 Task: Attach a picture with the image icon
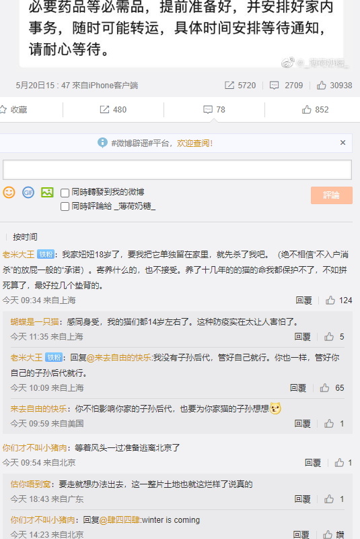(47, 192)
